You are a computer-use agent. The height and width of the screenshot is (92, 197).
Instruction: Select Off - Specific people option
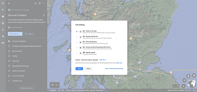coord(77,53)
